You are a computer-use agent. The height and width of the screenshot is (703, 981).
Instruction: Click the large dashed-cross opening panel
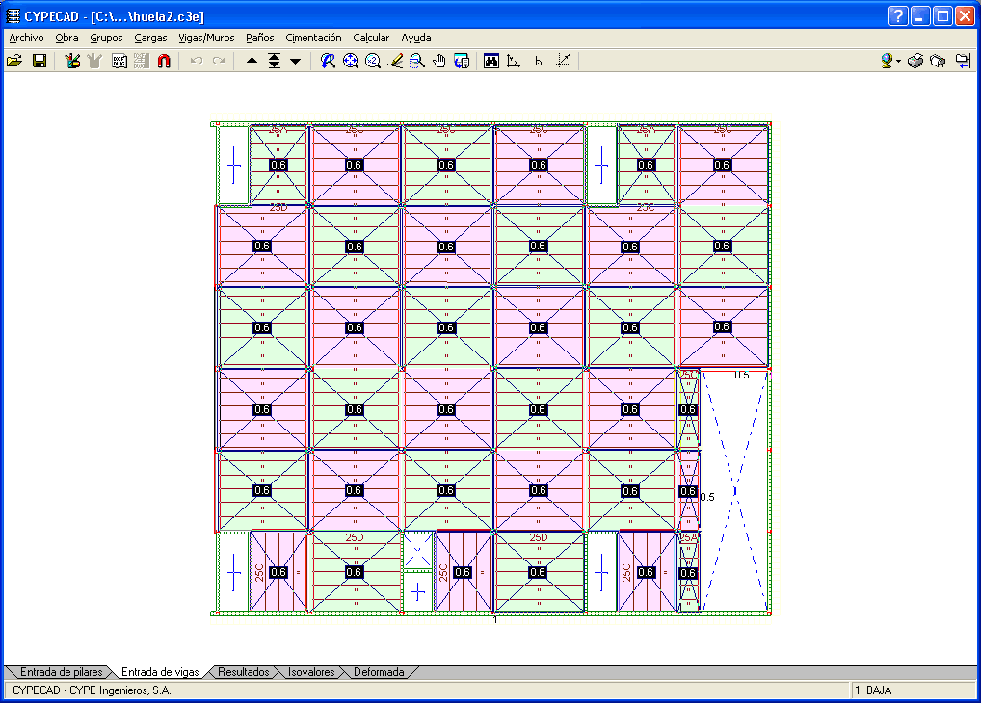pos(735,491)
